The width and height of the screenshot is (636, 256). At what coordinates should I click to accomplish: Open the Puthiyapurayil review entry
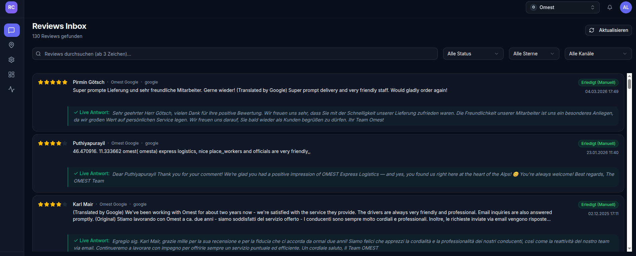tap(328, 163)
